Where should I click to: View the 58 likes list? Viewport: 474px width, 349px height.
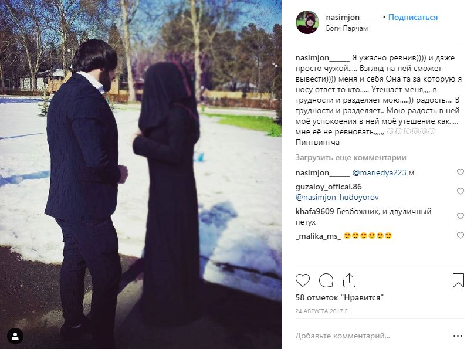click(340, 297)
